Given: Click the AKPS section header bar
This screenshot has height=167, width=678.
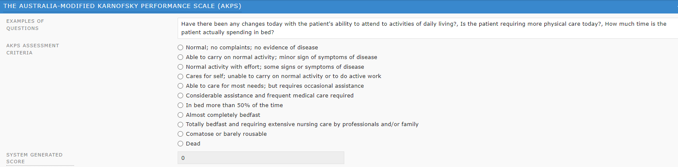Looking at the screenshot, I should 339,6.
